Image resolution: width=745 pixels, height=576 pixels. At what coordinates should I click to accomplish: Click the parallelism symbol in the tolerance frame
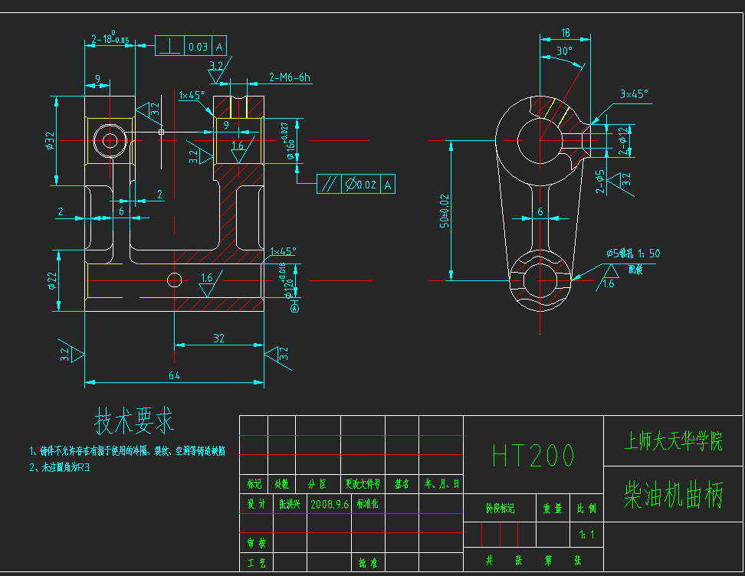pyautogui.click(x=329, y=185)
